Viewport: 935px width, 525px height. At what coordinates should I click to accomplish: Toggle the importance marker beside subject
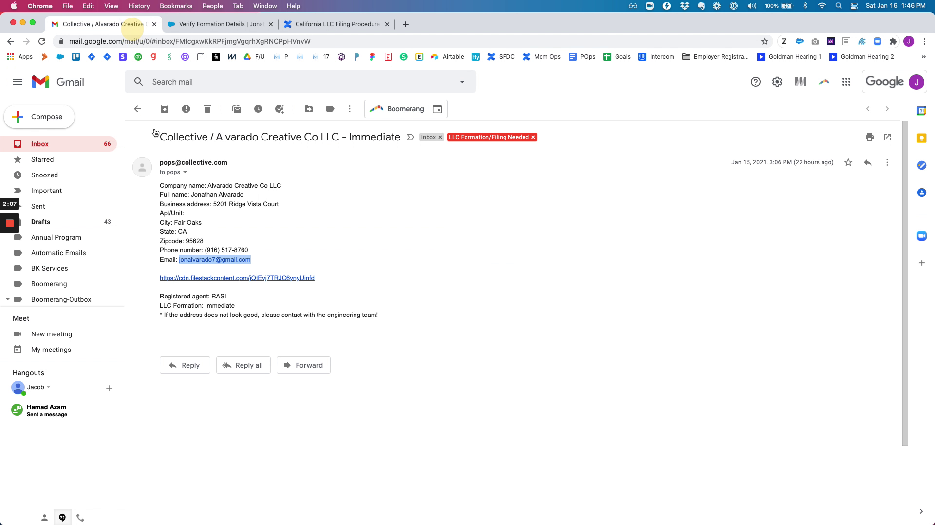click(x=411, y=137)
